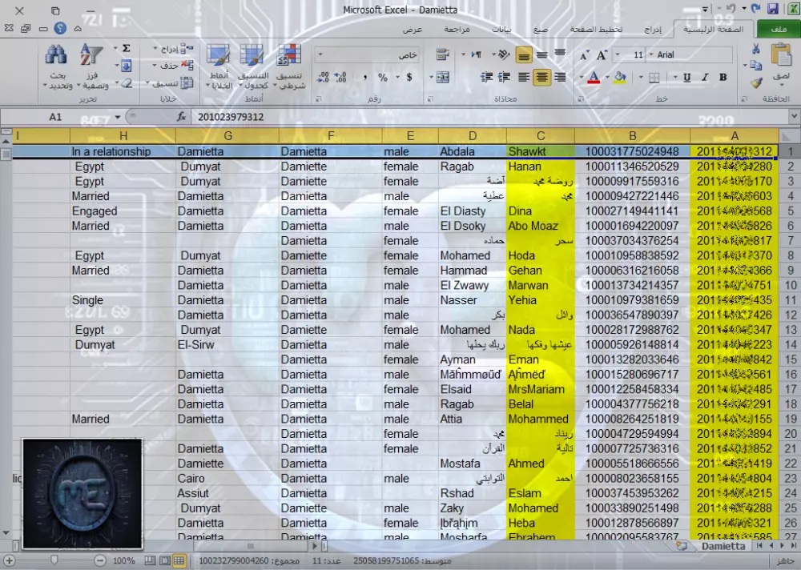Switch to Review (مراجعة) tab
The height and width of the screenshot is (570, 801).
(x=457, y=30)
